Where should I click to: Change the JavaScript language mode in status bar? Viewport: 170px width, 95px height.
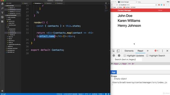tap(95, 94)
